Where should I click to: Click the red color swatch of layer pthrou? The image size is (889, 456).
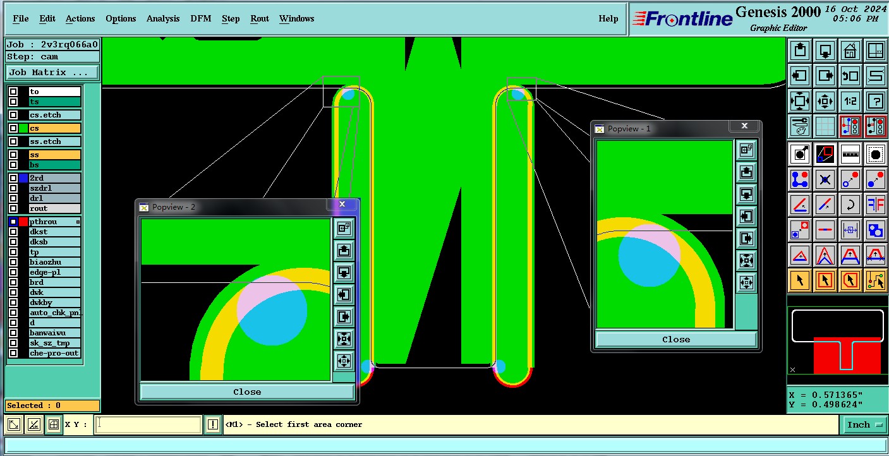coord(23,222)
